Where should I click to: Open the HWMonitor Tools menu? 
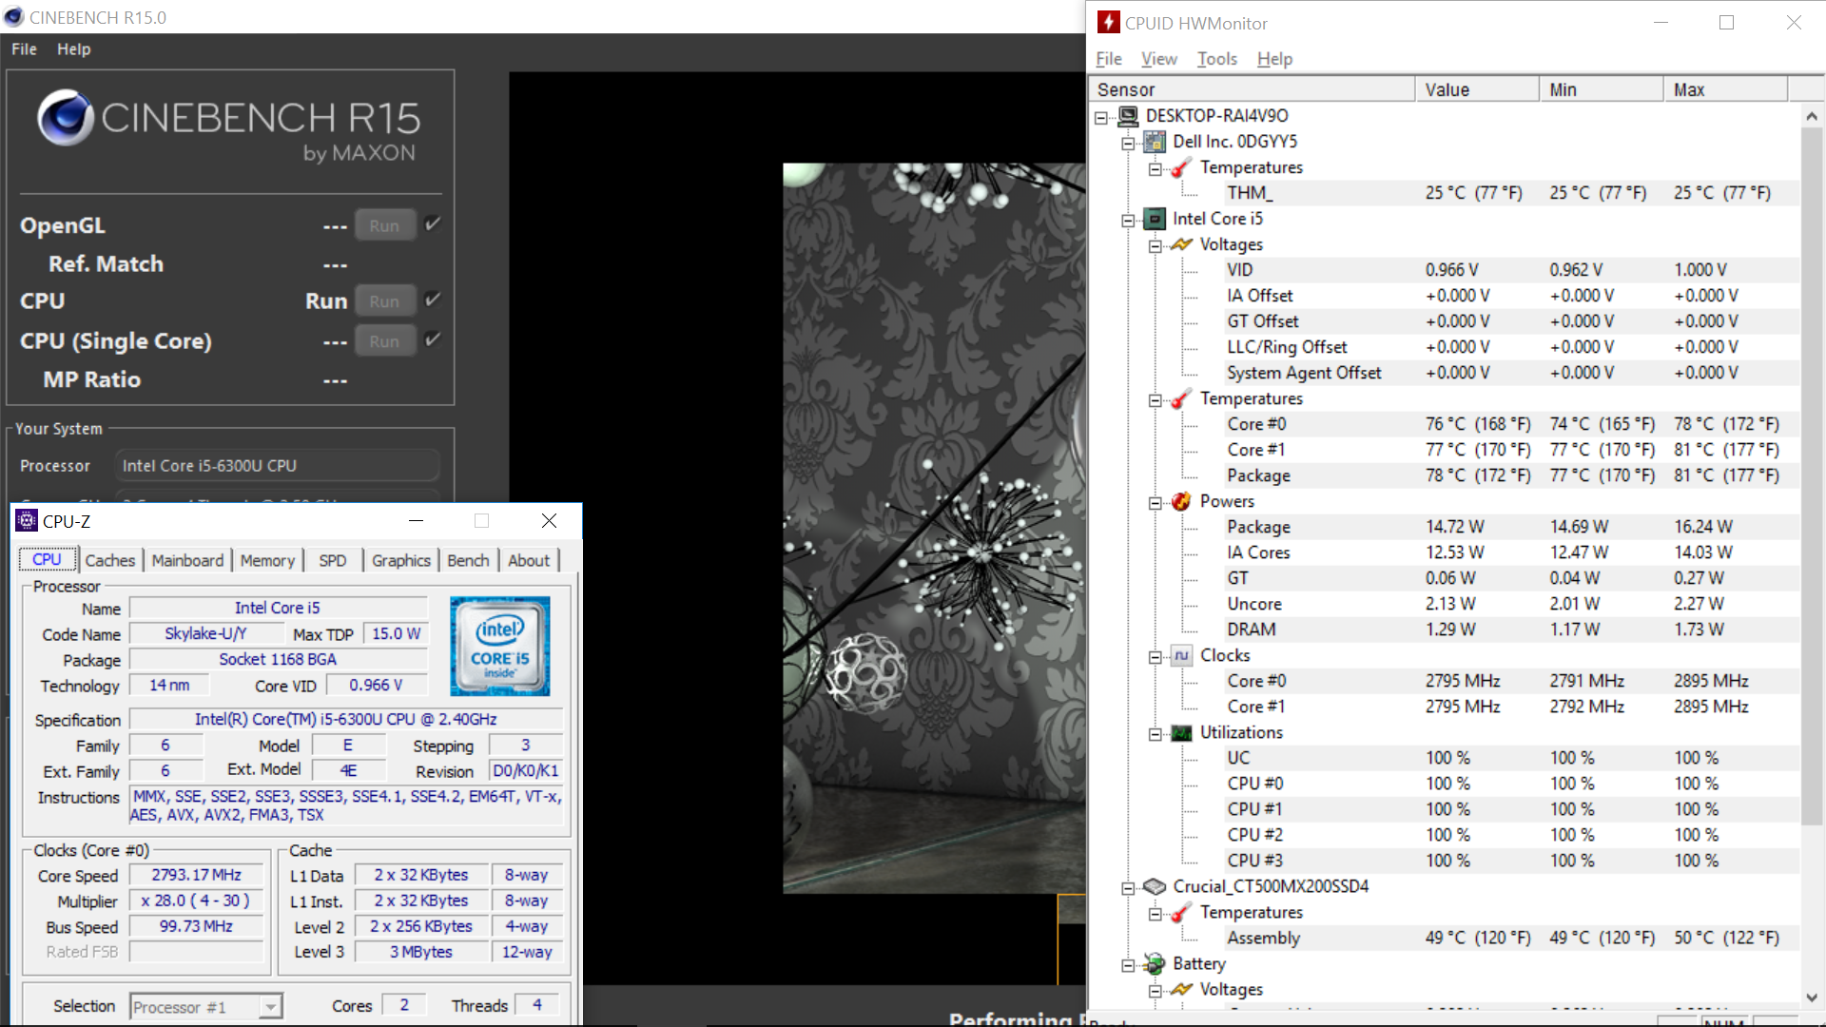pos(1216,59)
